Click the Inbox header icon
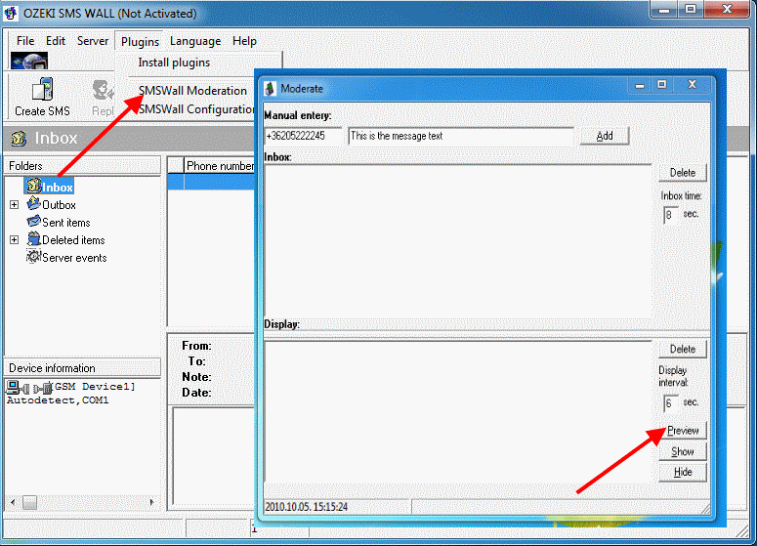Screen dimensions: 757x546 pyautogui.click(x=19, y=138)
